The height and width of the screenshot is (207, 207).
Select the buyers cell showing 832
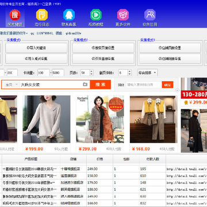point(152,203)
